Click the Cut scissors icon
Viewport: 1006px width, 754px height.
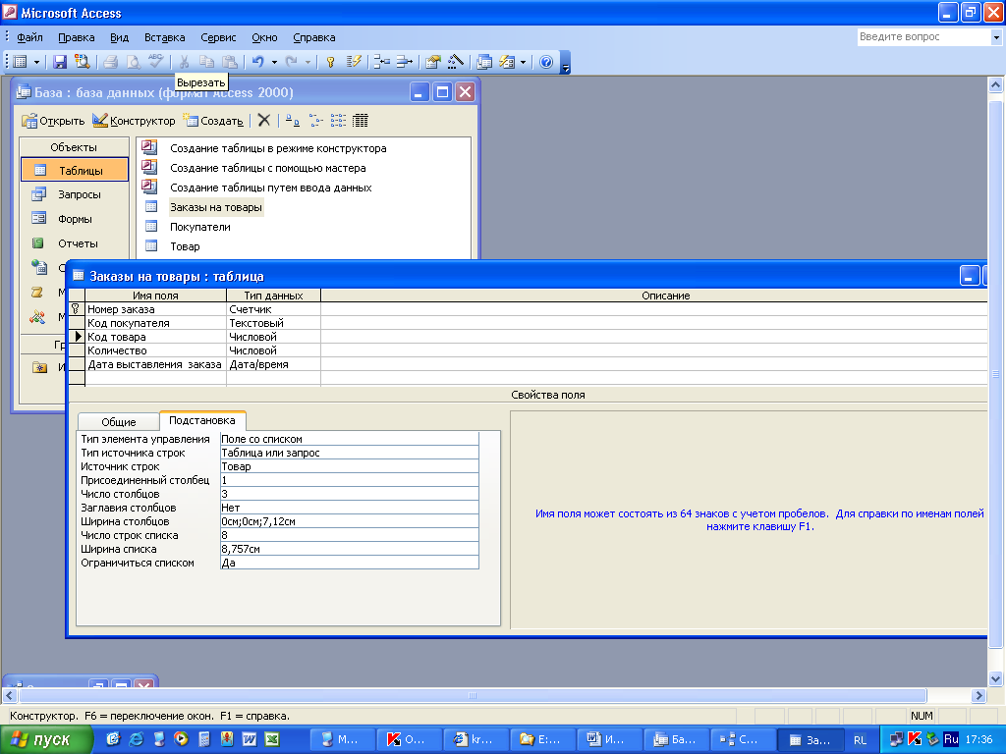tap(184, 62)
